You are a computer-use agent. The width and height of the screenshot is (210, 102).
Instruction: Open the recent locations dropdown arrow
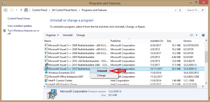(16, 10)
